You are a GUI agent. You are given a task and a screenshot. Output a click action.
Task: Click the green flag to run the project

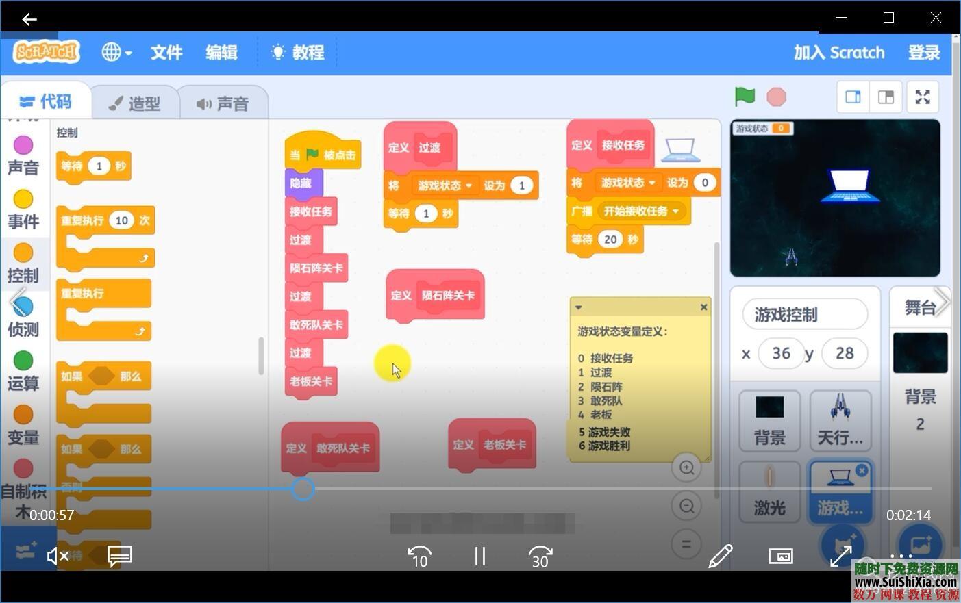(745, 97)
